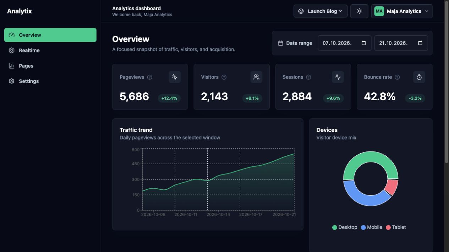
Task: Click the +9.6% Sessions change badge
Action: [333, 98]
